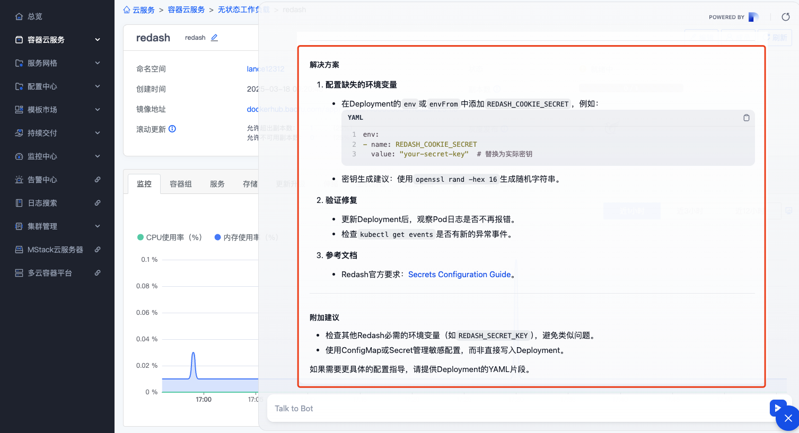Expand the 模板市场 menu chevron
This screenshot has height=433, width=799.
98,110
